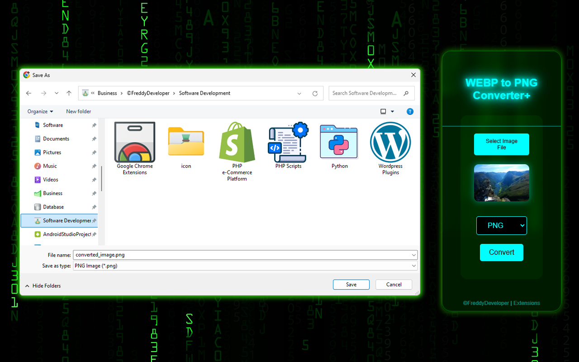
Task: Click Business in the address bar path
Action: (107, 93)
